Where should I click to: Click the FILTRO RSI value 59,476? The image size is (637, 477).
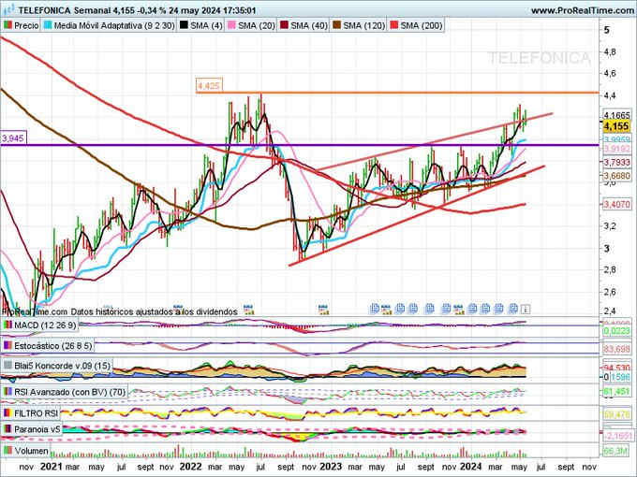616,415
